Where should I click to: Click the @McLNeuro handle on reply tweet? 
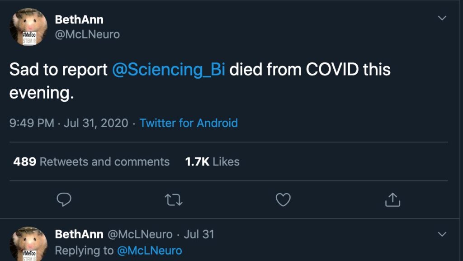click(x=140, y=234)
